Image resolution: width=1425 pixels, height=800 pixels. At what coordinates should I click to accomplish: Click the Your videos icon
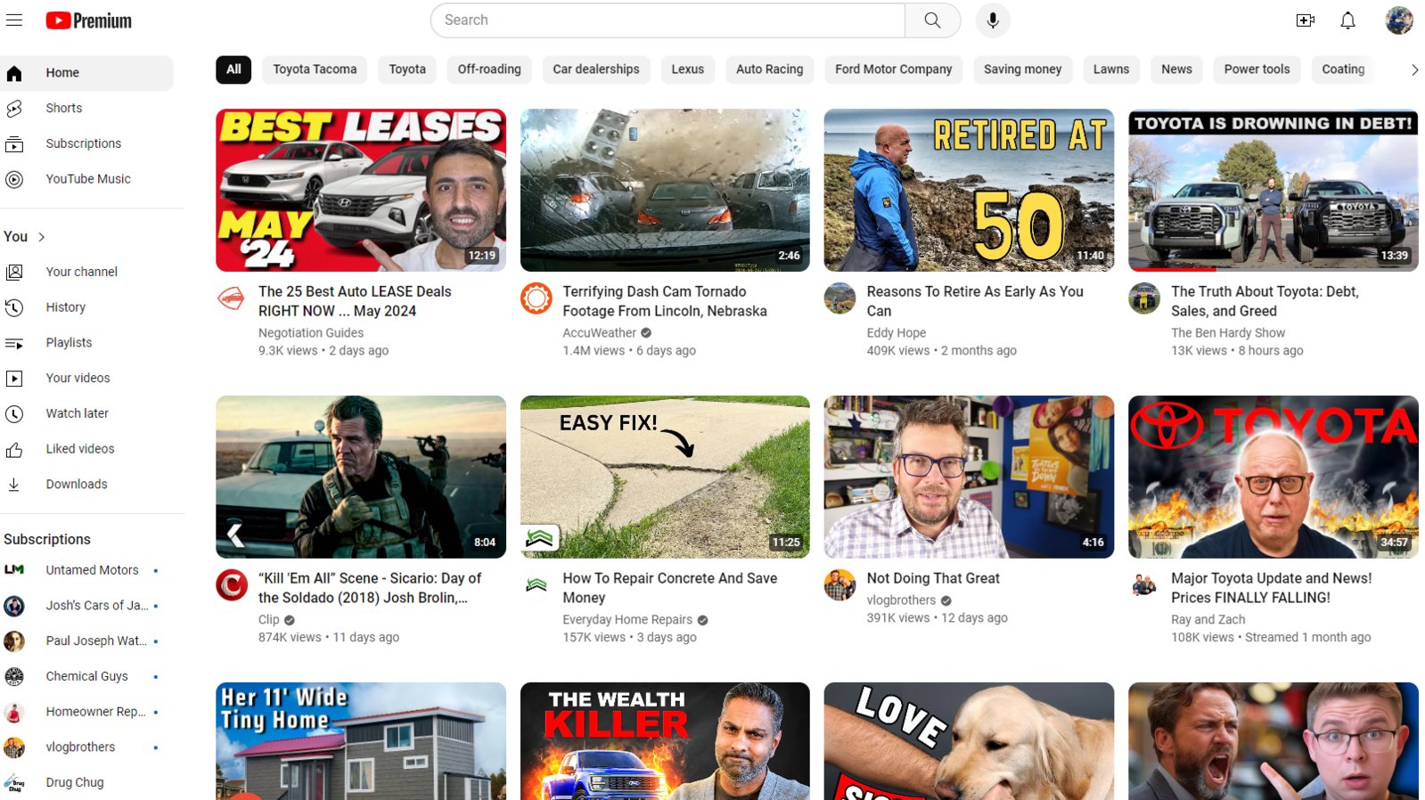[14, 378]
